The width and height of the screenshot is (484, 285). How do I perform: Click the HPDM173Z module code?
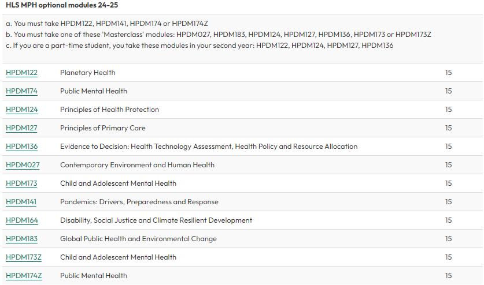click(24, 257)
